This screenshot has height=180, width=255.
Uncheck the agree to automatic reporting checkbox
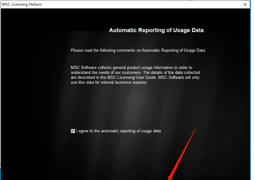point(73,131)
